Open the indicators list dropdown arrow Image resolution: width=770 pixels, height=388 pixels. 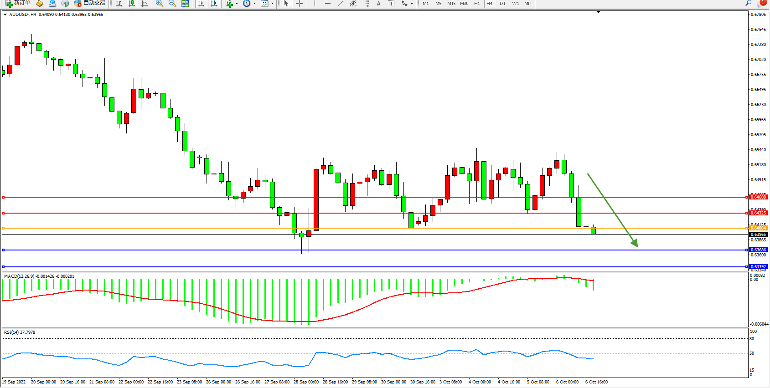(237, 4)
